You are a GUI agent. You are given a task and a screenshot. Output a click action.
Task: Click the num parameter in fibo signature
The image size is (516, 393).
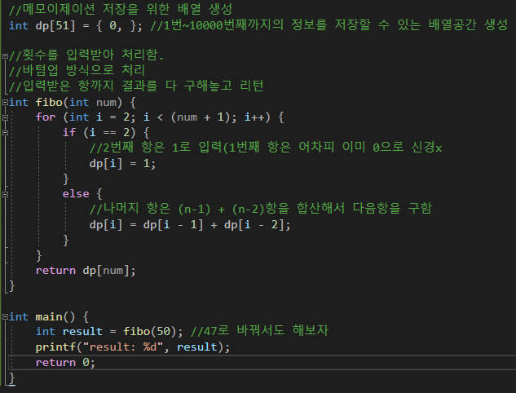(106, 103)
